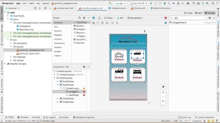
Task: Expand the mipmap folder
Action: [11, 57]
